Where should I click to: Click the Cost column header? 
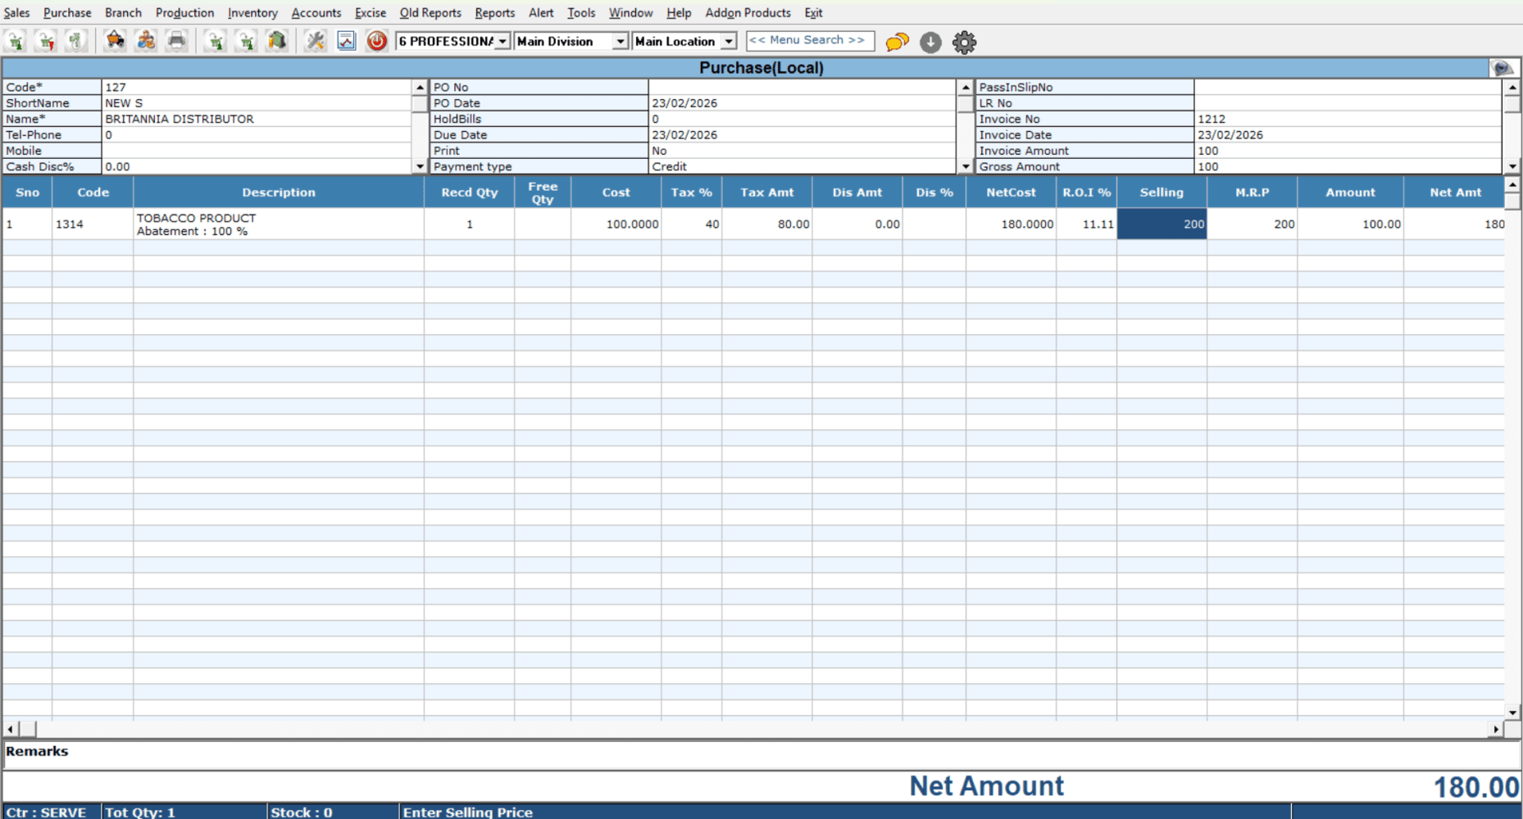616,192
